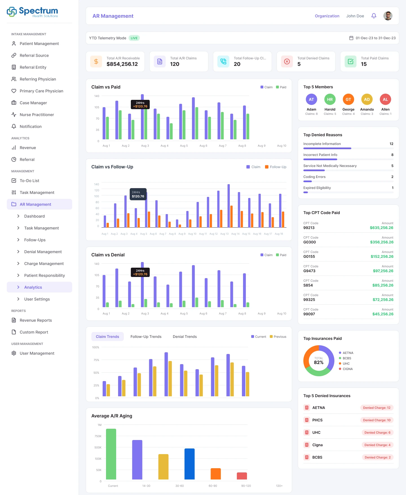406x495 pixels.
Task: Expand the User Settings chevron
Action: coord(18,299)
